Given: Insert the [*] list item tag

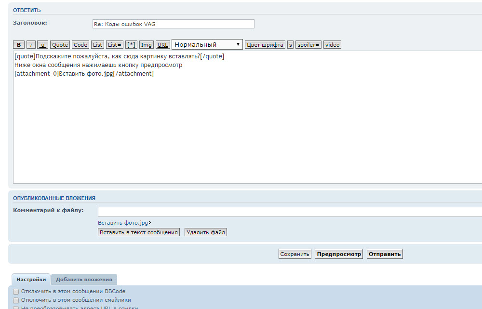Looking at the screenshot, I should 131,45.
